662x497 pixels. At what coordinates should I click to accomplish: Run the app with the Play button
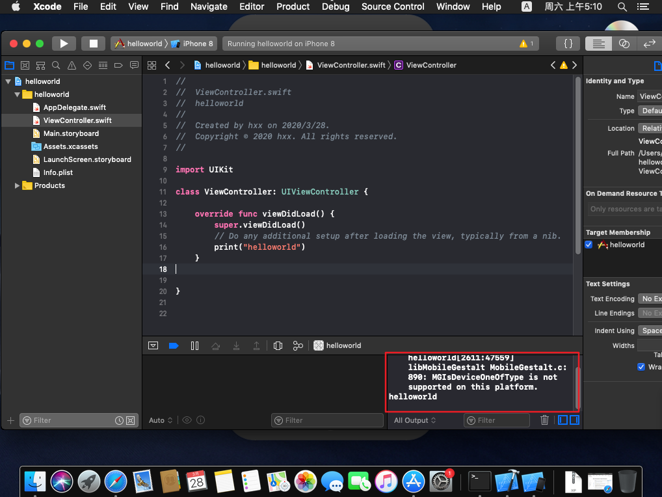coord(64,44)
